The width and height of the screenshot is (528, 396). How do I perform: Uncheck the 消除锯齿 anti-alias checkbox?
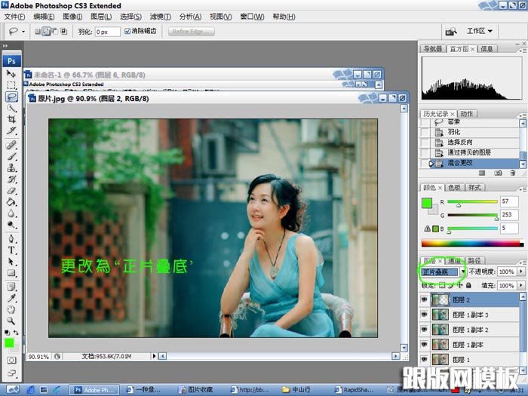127,32
